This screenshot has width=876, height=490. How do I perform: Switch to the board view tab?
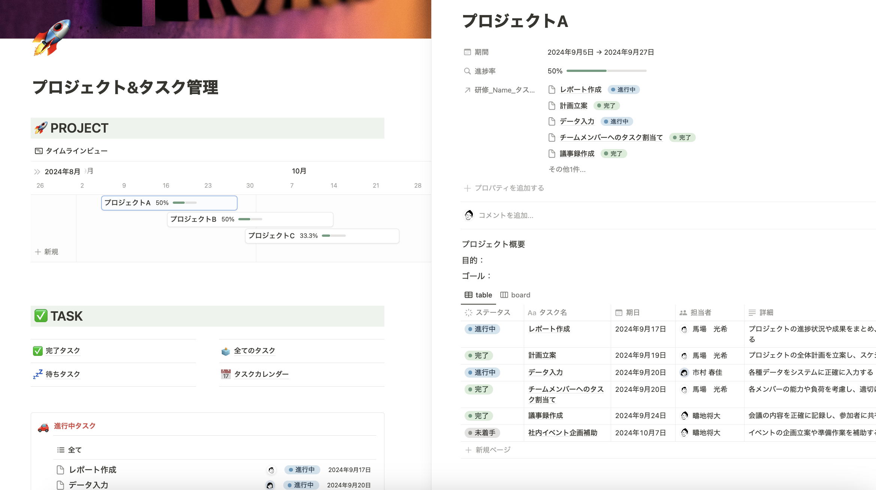tap(515, 295)
